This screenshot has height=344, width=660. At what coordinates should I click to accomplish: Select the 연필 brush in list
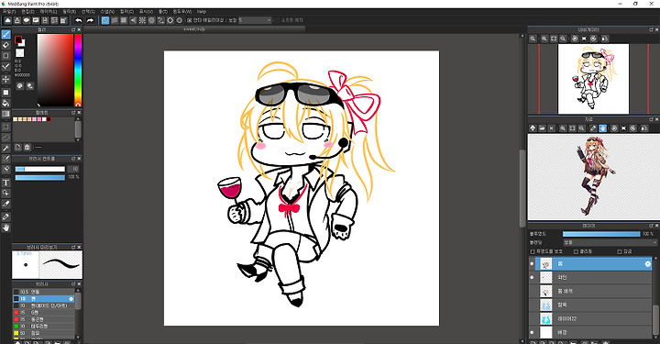pos(44,292)
